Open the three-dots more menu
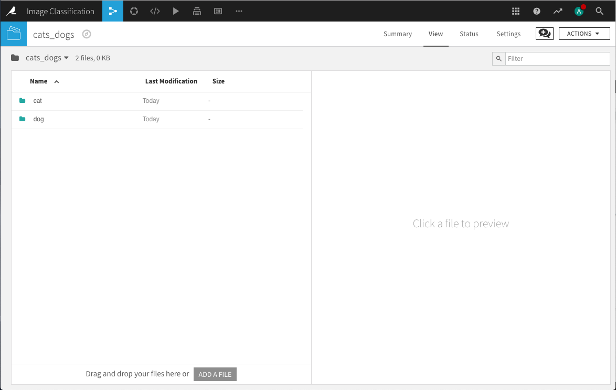 (239, 11)
